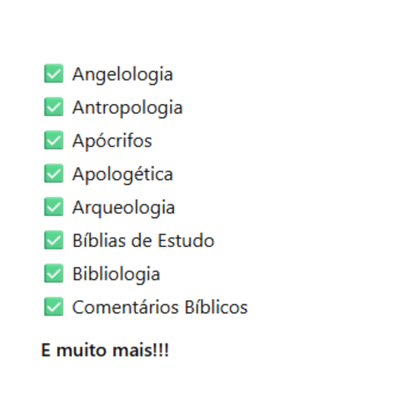The image size is (418, 418).
Task: Click the green checkmark beside Apócrifos
Action: click(53, 140)
